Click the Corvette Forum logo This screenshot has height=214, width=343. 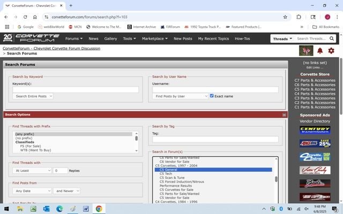click(x=31, y=38)
